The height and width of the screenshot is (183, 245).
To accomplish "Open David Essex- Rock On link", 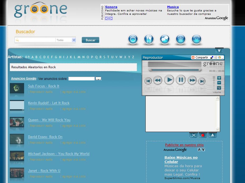I will 45,137.
